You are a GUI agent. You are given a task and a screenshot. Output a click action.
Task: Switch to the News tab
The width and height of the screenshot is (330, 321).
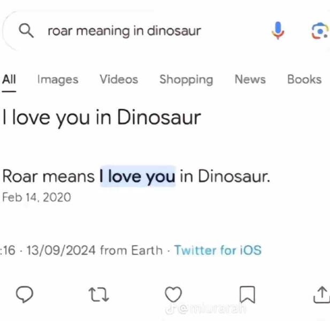[250, 80]
